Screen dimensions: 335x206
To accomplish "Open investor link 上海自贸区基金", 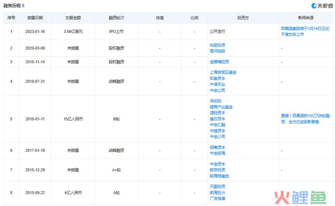I will [x=223, y=72].
